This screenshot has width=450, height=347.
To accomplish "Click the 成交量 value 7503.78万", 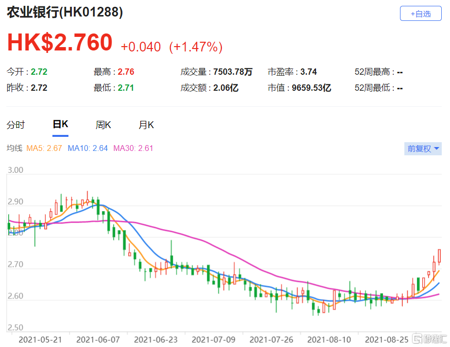I will click(x=233, y=71).
